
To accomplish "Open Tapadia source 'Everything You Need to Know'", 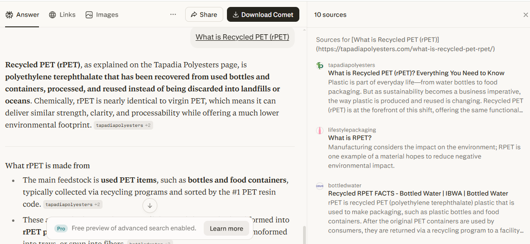I will pos(416,73).
